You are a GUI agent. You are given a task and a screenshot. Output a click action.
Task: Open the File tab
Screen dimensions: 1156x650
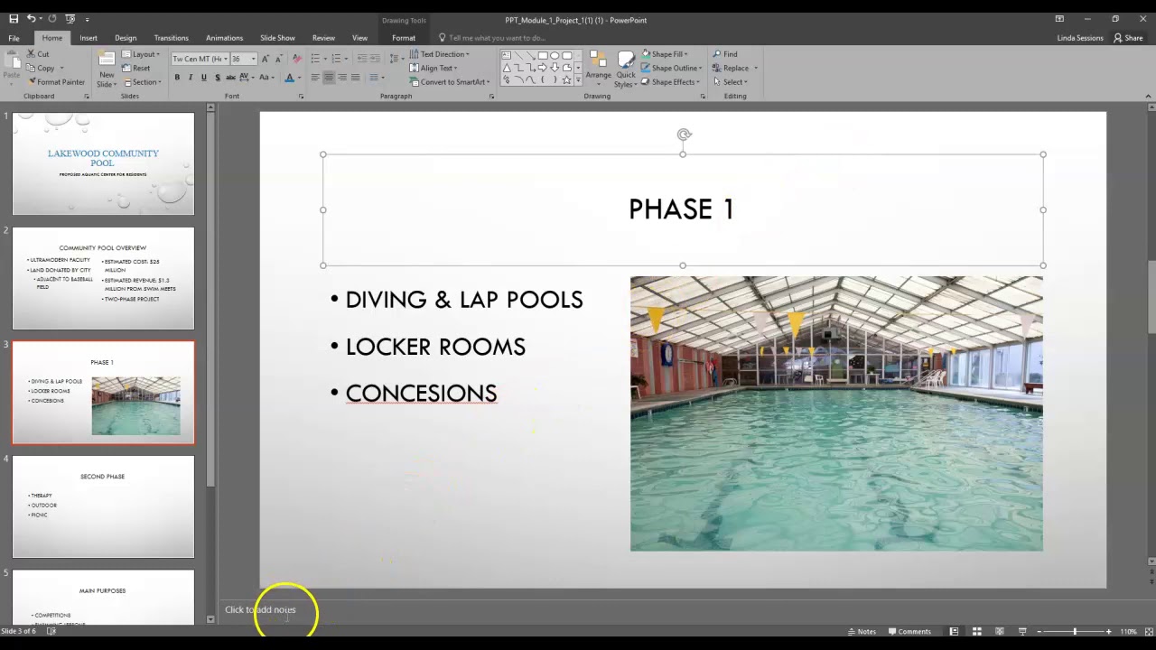coord(14,38)
